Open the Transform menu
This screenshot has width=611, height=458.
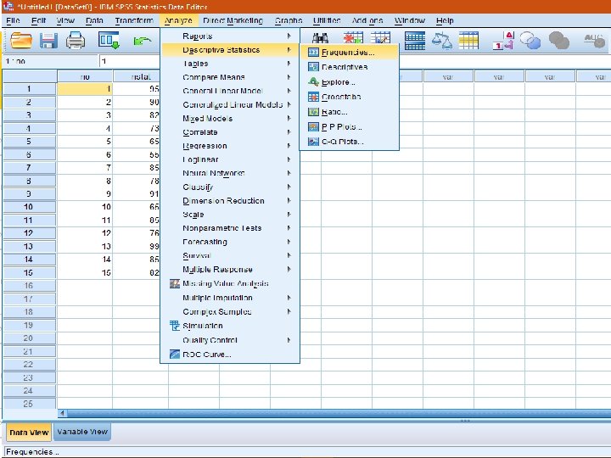click(x=134, y=20)
